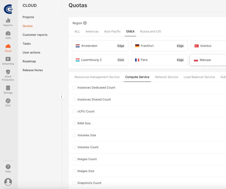
Task: Open DDoS Protection shield icon
Action: point(8,72)
